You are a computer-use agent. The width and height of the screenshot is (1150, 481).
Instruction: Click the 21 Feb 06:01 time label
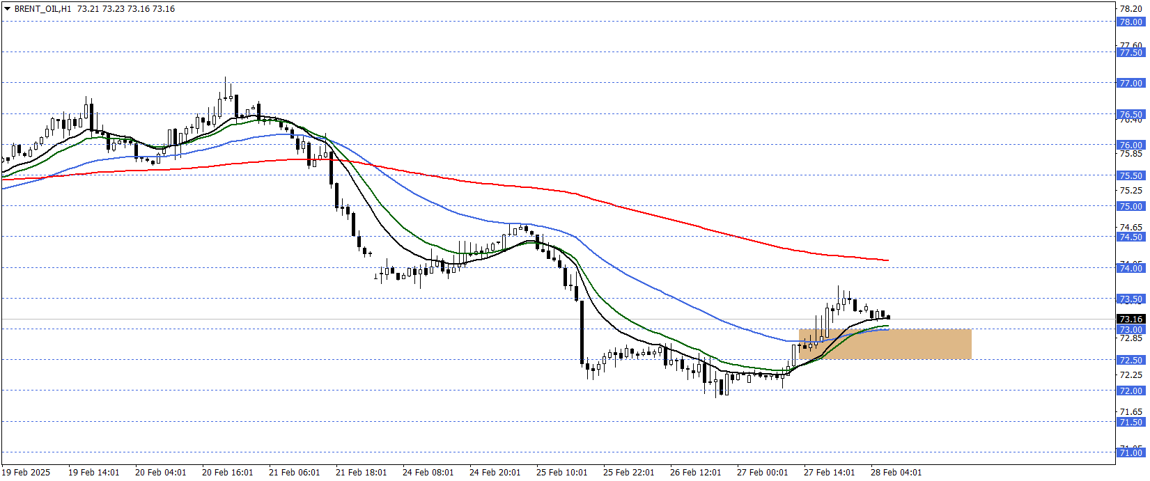tap(295, 472)
